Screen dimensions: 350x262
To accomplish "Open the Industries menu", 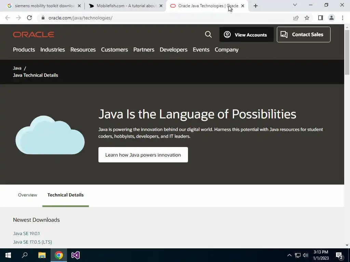I will pos(53,50).
